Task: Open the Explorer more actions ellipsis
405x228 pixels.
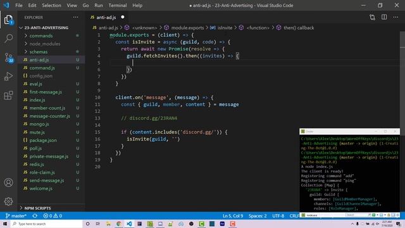Action: pyautogui.click(x=76, y=17)
